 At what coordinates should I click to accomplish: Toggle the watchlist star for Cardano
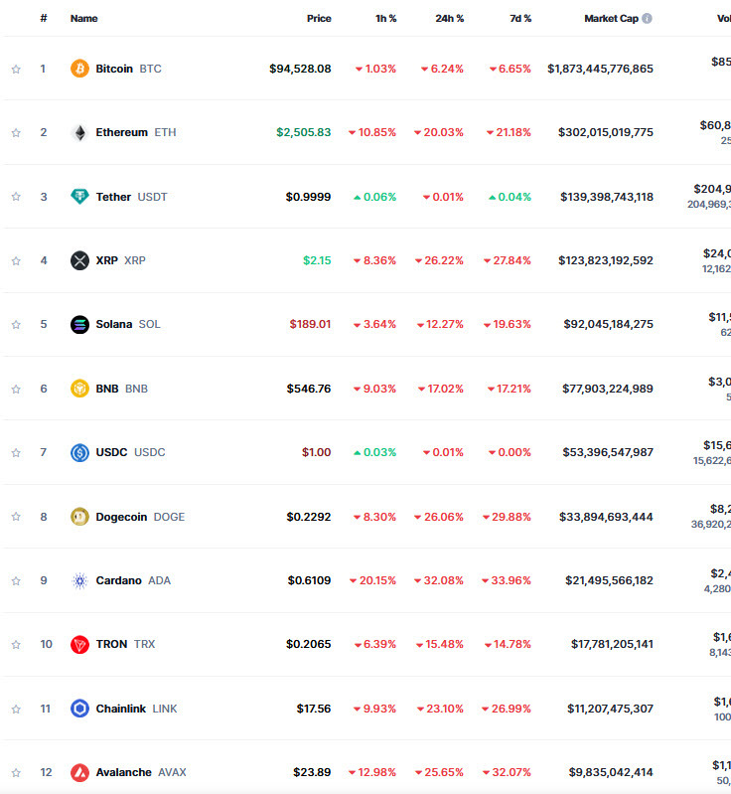click(16, 580)
